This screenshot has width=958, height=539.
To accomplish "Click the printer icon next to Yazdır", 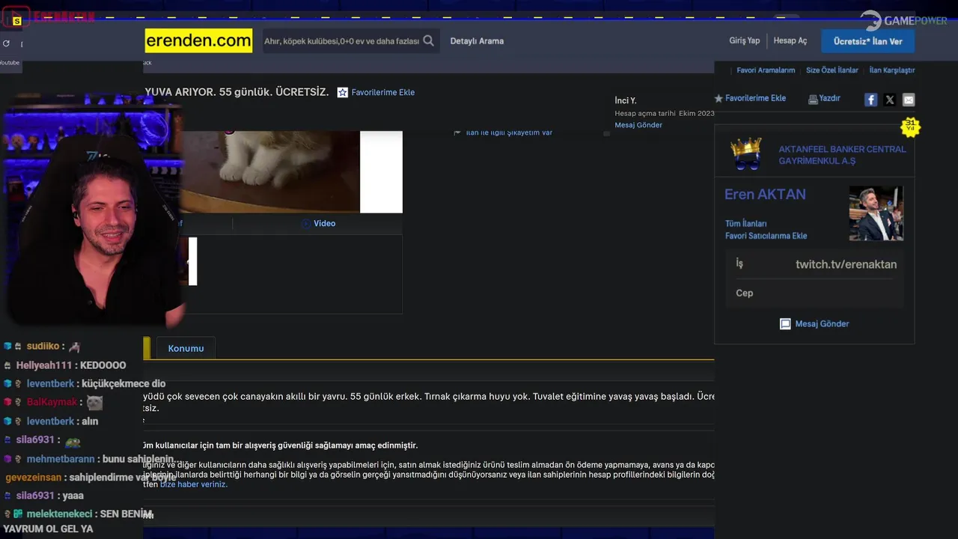I will click(813, 99).
